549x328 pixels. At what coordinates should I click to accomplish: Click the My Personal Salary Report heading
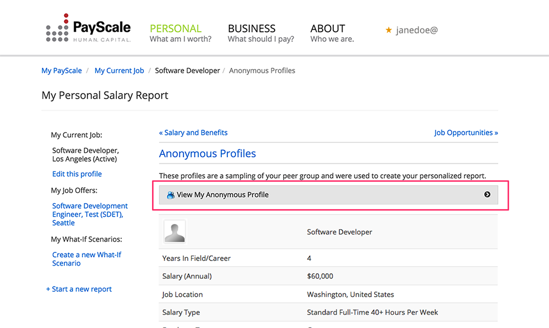pos(105,95)
